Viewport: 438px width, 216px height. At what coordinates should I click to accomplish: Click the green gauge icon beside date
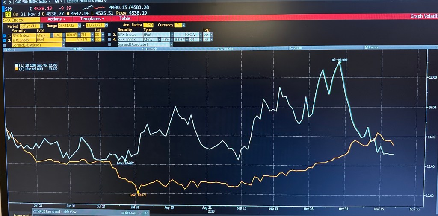(8, 13)
